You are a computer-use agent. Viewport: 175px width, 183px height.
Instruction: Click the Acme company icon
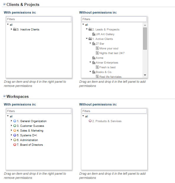point(94,58)
